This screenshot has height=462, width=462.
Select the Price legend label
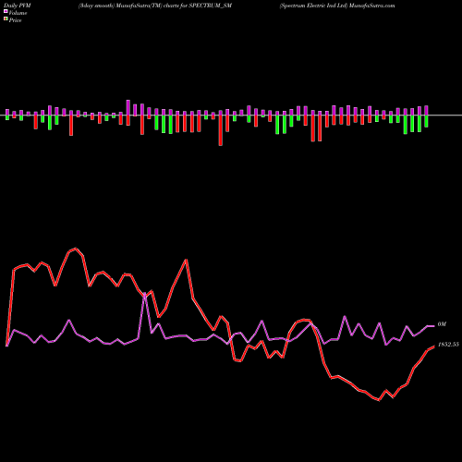point(15,20)
